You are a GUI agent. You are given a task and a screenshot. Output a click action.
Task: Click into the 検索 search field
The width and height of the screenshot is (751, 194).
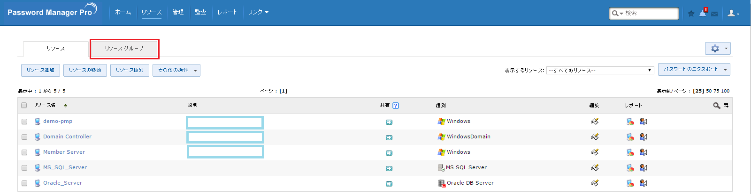(650, 13)
